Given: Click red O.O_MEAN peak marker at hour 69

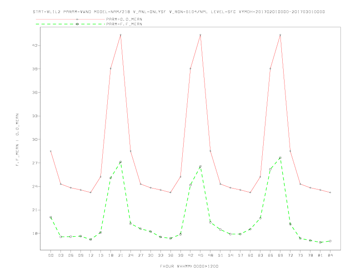Looking at the screenshot, I should [280, 35].
